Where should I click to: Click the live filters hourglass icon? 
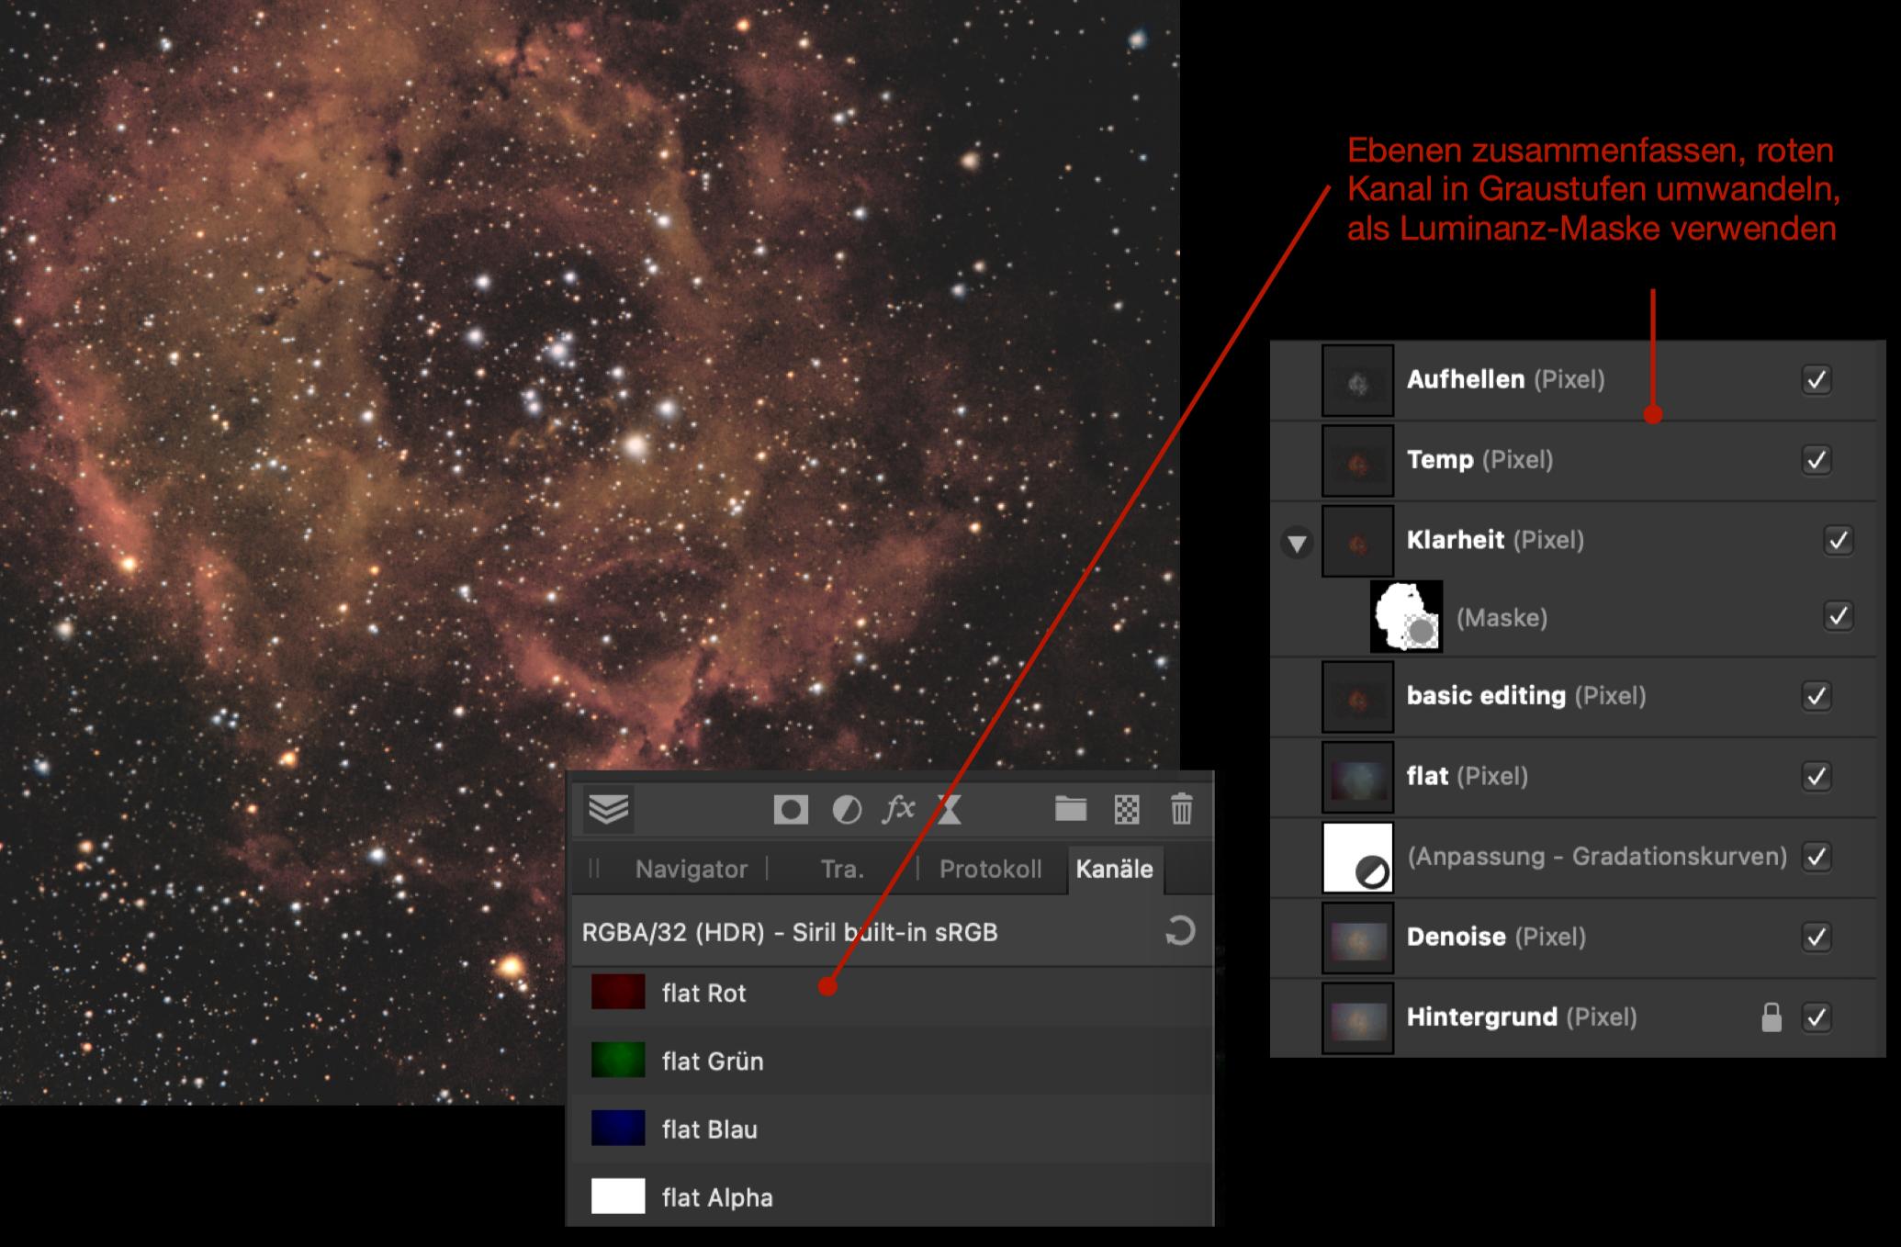(x=950, y=810)
